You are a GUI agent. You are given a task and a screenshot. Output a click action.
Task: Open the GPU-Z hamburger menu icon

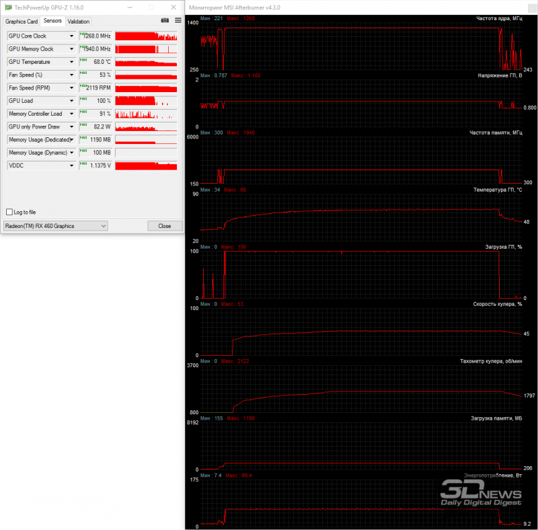coord(178,21)
